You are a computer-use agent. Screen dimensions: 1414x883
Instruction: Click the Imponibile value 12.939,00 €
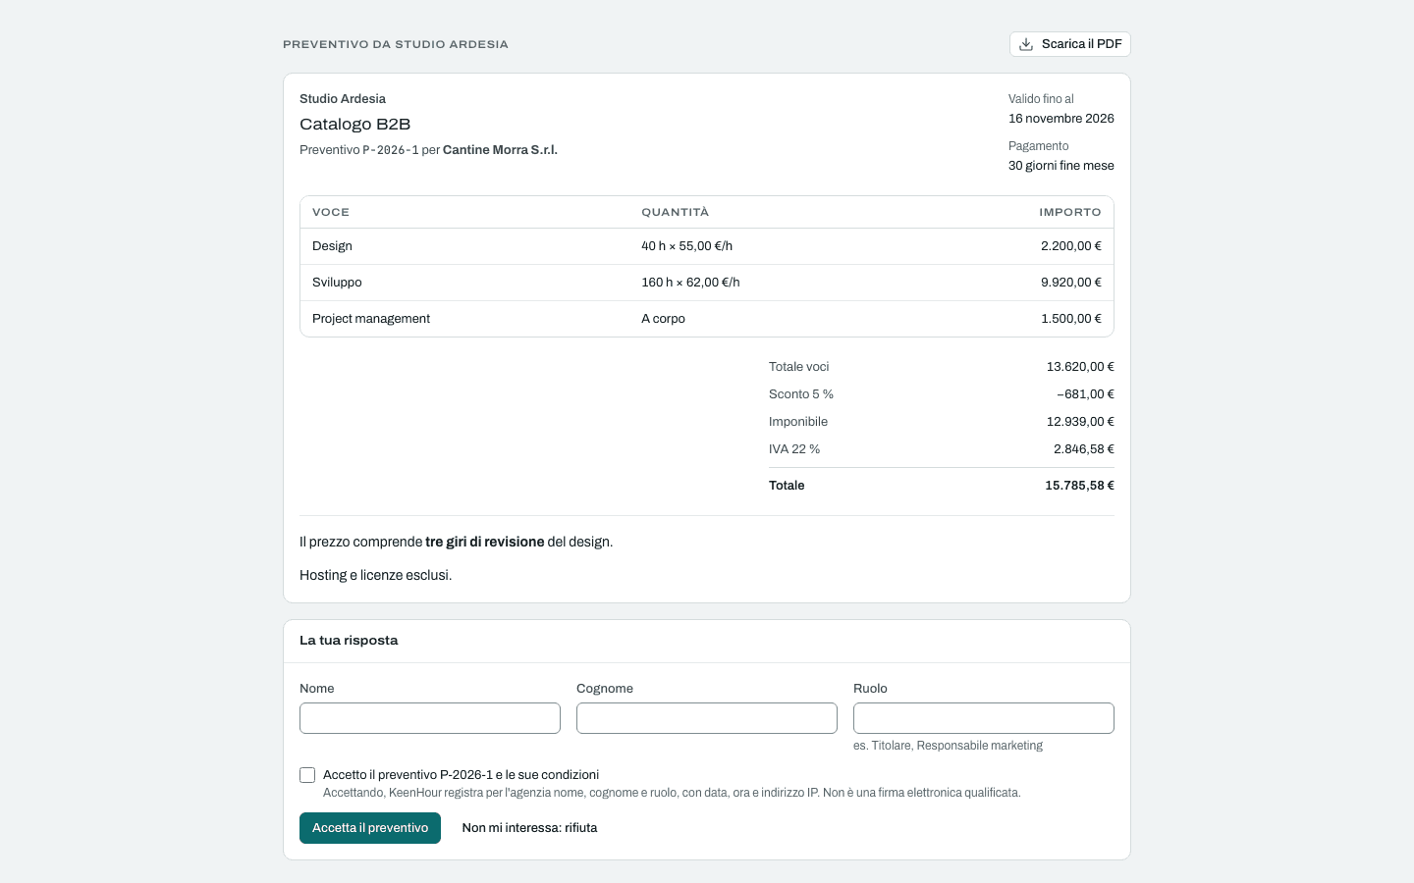1080,422
